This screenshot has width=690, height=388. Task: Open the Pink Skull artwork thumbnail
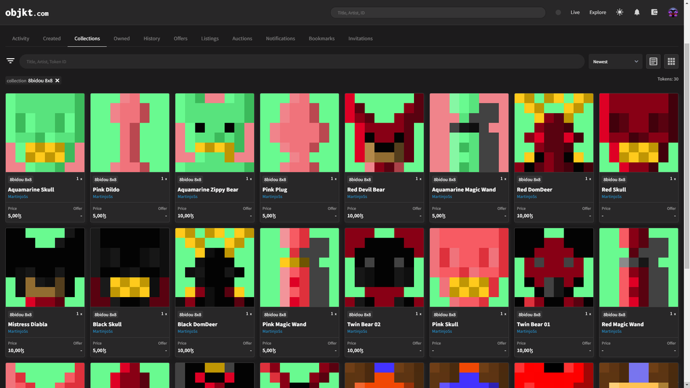tap(469, 267)
